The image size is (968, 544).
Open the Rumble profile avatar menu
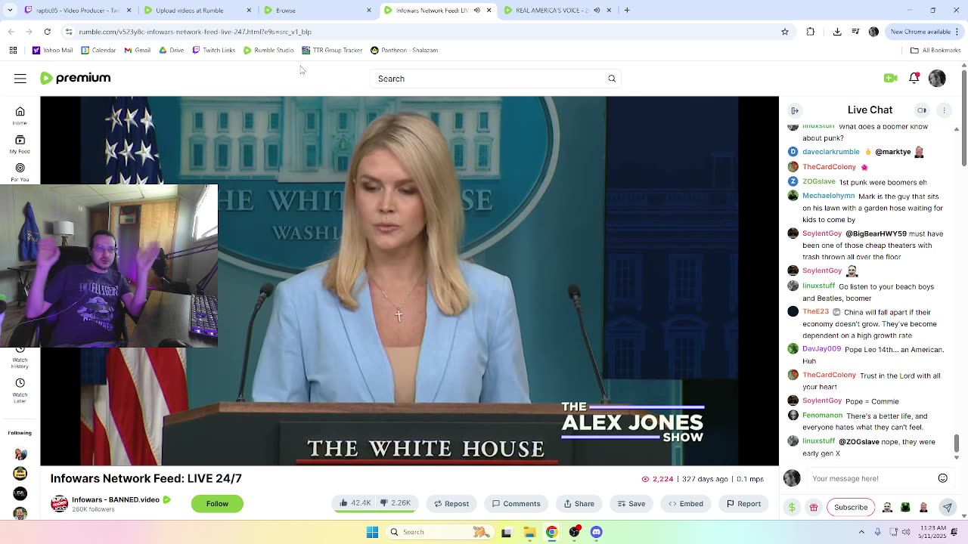pos(937,78)
